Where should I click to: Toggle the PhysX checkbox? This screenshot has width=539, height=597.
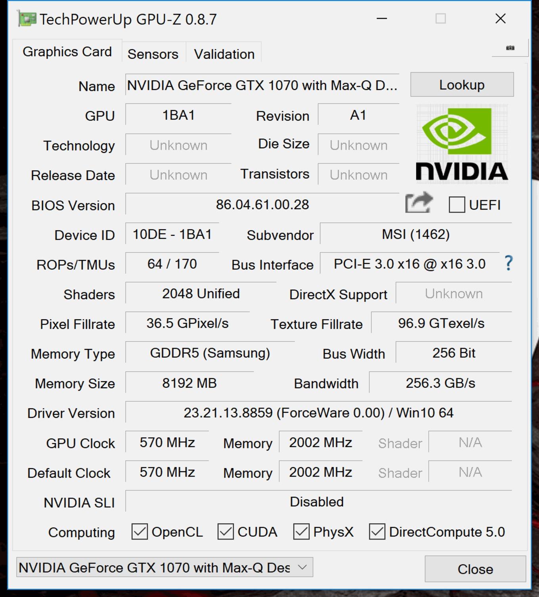(x=301, y=532)
